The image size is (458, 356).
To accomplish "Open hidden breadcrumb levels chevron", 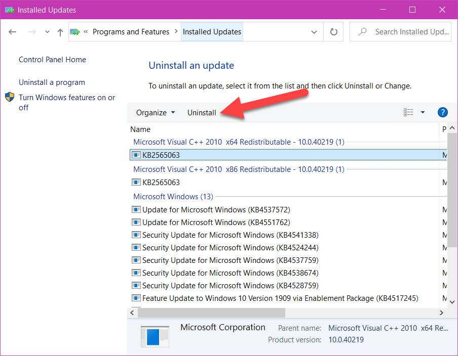I will (86, 31).
